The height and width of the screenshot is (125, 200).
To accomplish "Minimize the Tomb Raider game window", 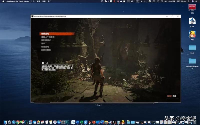I will pos(167,16).
